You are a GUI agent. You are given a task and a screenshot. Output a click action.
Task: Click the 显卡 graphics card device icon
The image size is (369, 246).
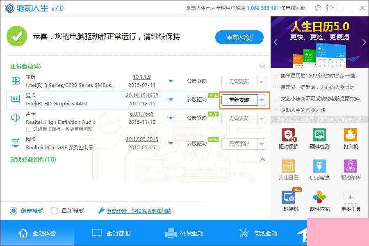click(16, 99)
